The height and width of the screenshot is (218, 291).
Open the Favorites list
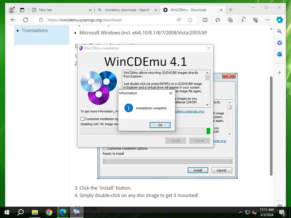click(217, 20)
